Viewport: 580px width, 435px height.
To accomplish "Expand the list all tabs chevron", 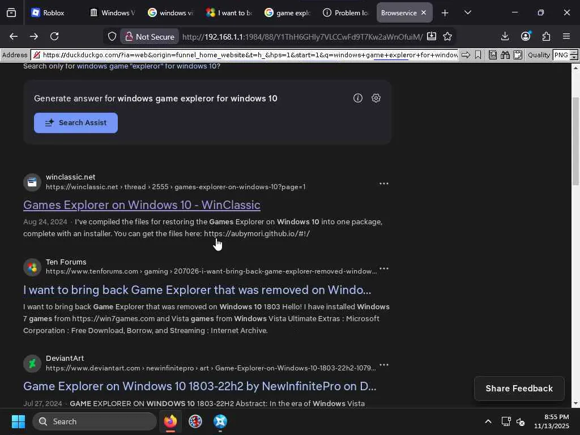I will click(x=467, y=13).
